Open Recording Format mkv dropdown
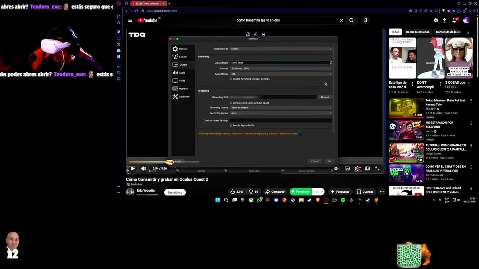The width and height of the screenshot is (479, 269). point(281,113)
